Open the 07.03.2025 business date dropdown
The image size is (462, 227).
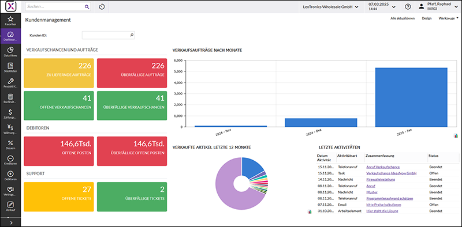click(x=382, y=6)
